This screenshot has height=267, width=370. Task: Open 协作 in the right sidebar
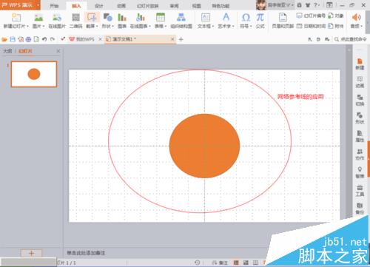(360, 155)
